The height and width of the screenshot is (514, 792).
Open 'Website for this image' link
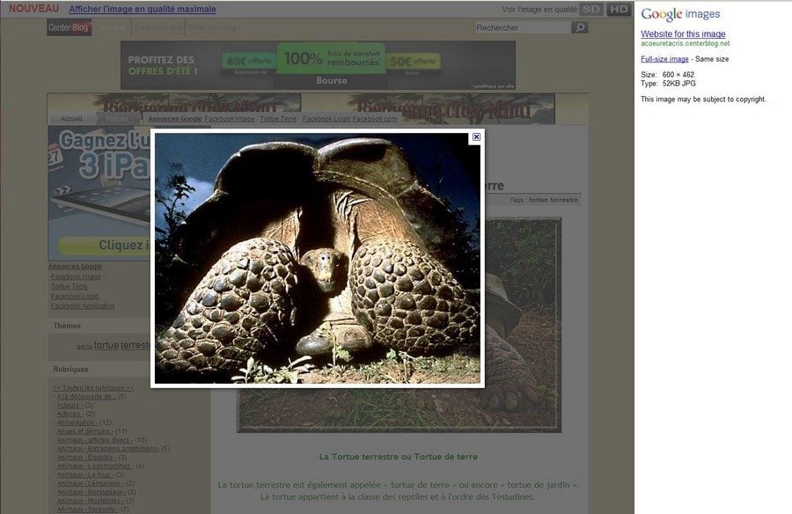click(683, 34)
